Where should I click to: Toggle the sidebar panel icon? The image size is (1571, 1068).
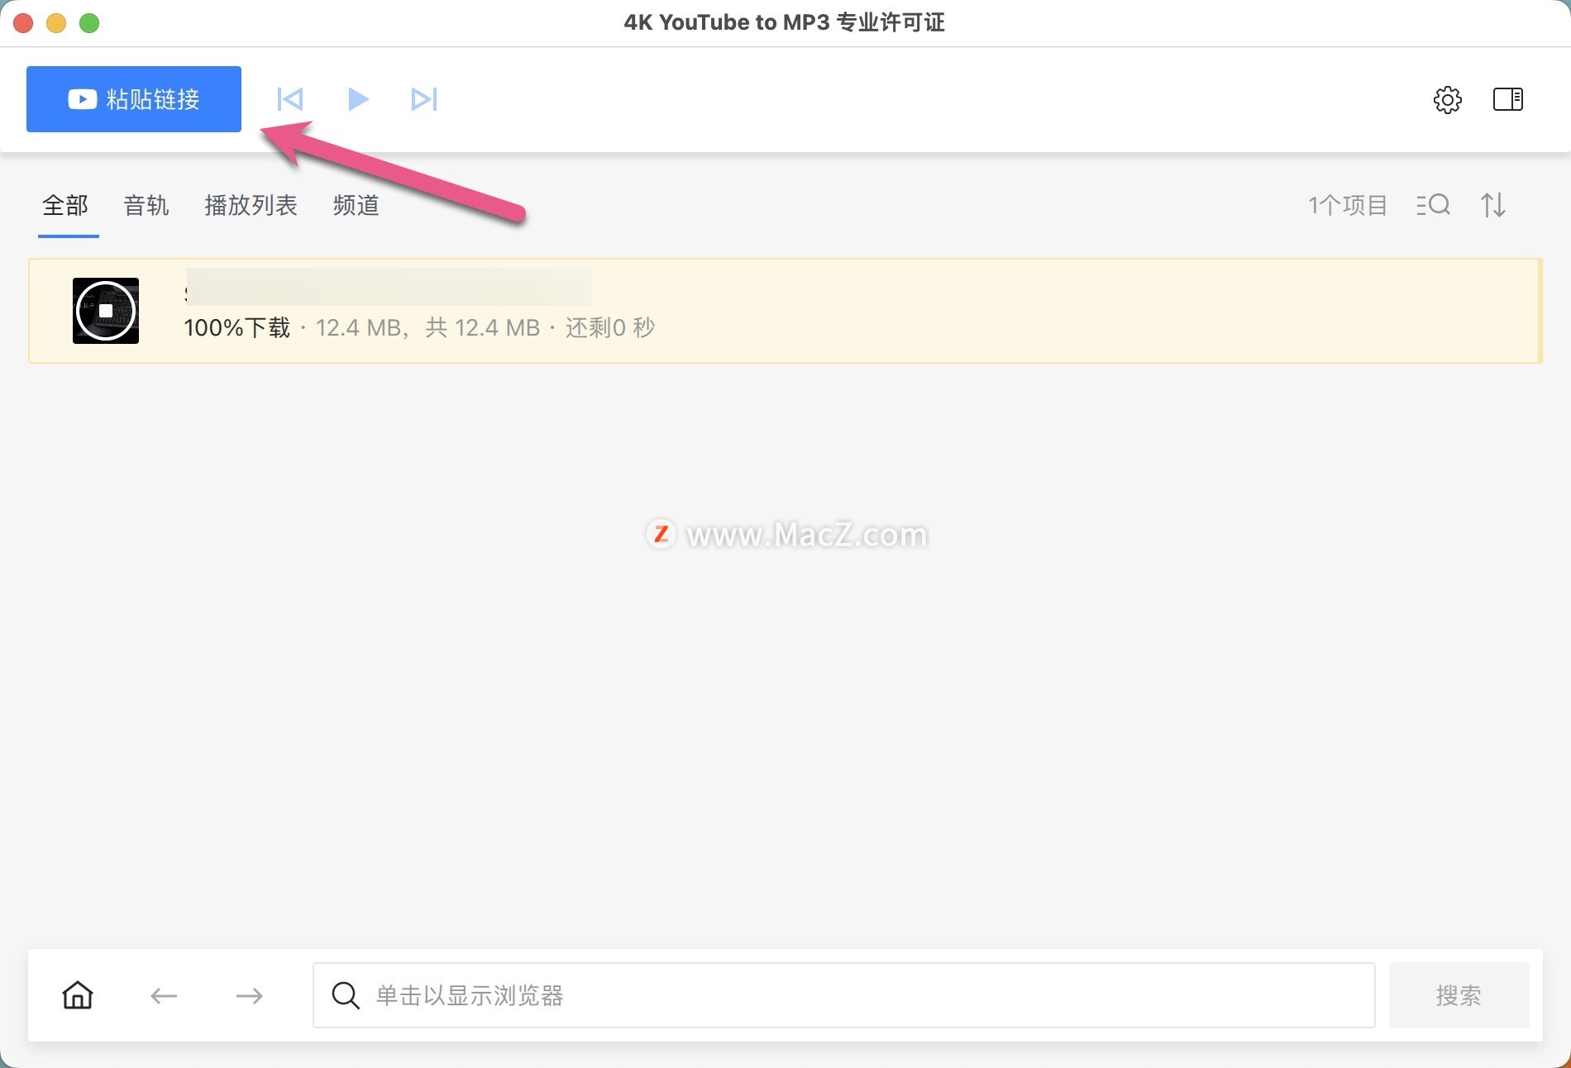(x=1508, y=99)
